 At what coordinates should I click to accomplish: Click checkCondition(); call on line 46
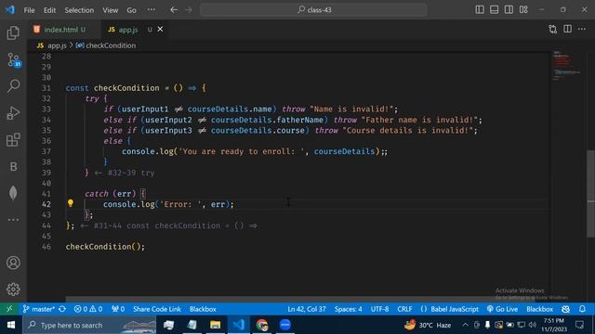point(105,247)
